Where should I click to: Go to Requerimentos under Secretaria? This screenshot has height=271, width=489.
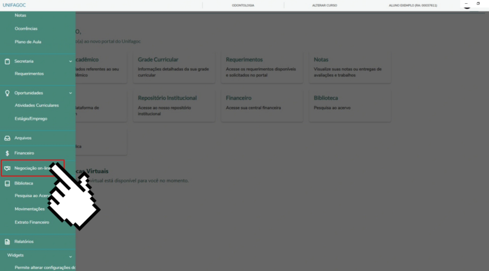[29, 74]
